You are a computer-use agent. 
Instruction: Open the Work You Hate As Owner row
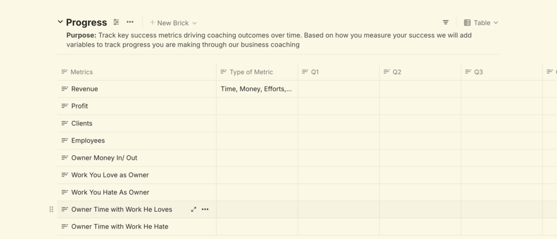(x=110, y=192)
